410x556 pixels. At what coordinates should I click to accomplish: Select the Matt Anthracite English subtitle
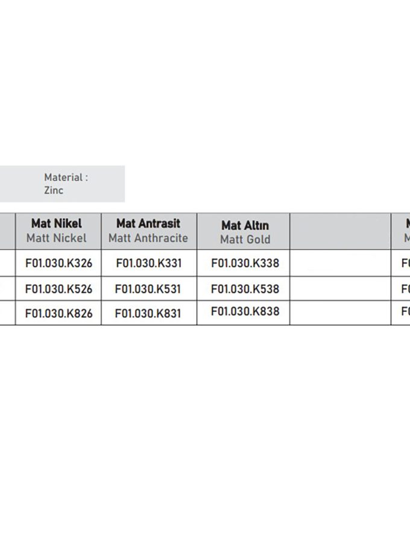click(x=148, y=238)
